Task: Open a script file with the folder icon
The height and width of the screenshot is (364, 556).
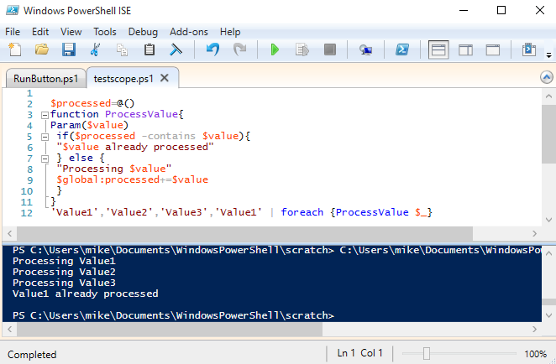Action: click(42, 49)
